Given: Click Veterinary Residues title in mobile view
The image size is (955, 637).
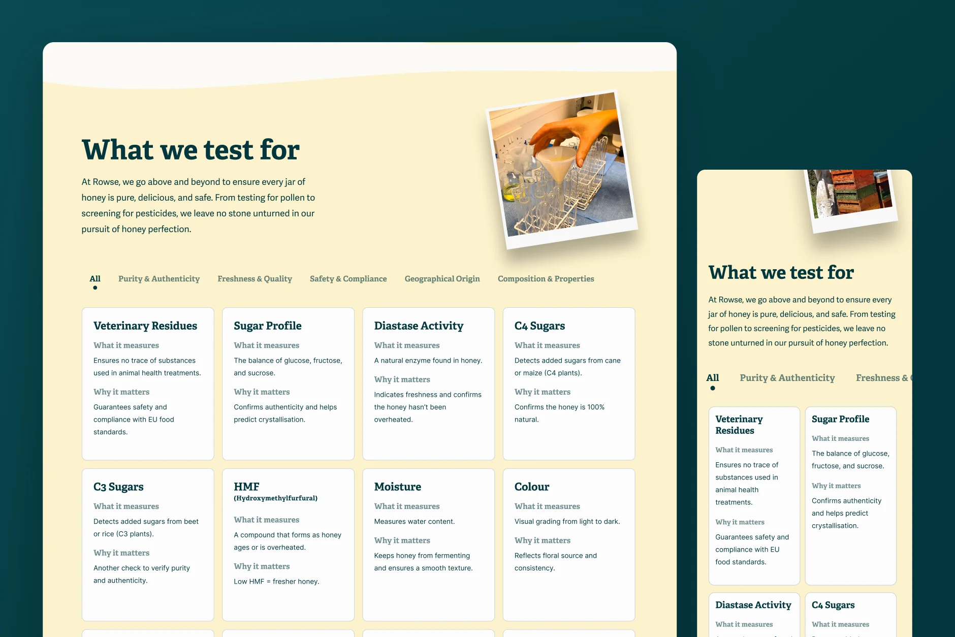Looking at the screenshot, I should click(x=739, y=425).
